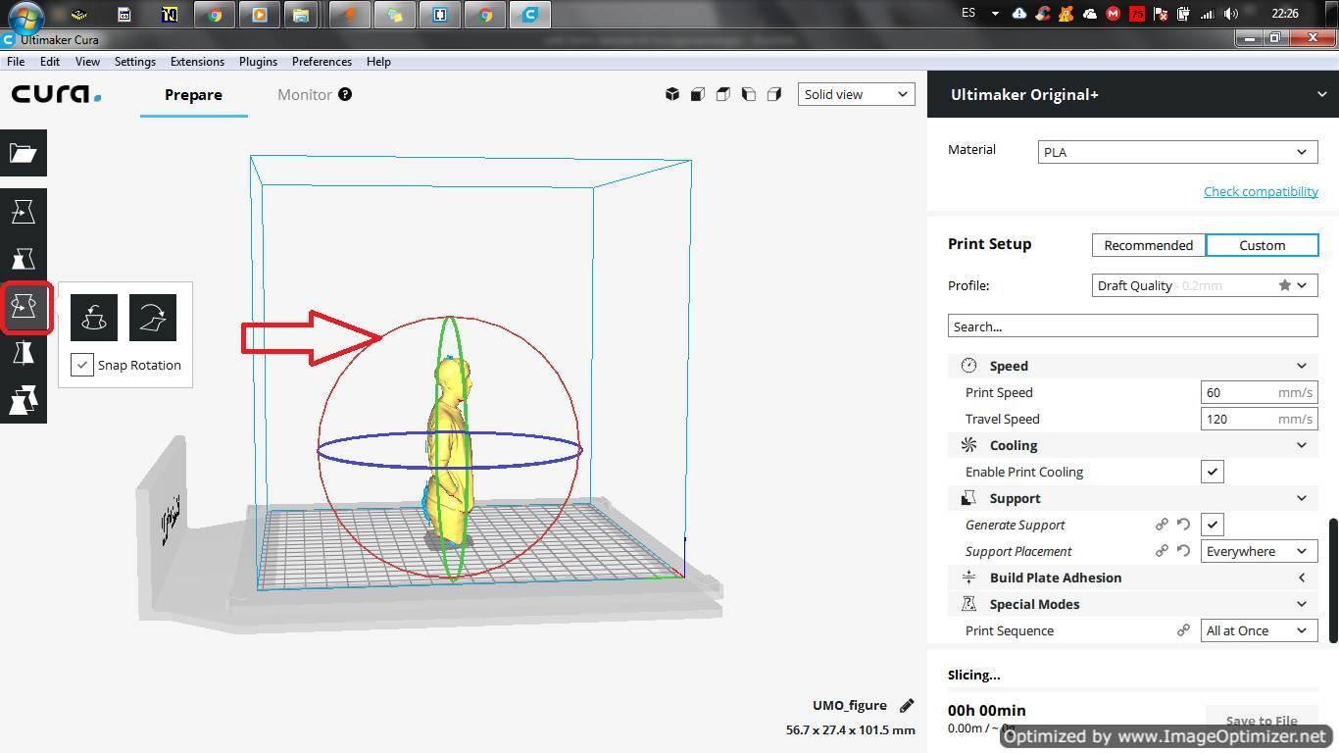
Task: Switch Print Setup to Custom mode
Action: pyautogui.click(x=1262, y=245)
